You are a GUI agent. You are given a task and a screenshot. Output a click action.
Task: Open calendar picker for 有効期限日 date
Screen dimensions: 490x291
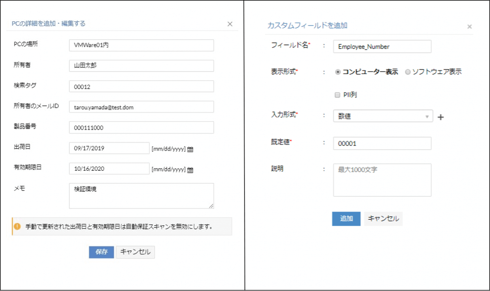[x=190, y=170]
